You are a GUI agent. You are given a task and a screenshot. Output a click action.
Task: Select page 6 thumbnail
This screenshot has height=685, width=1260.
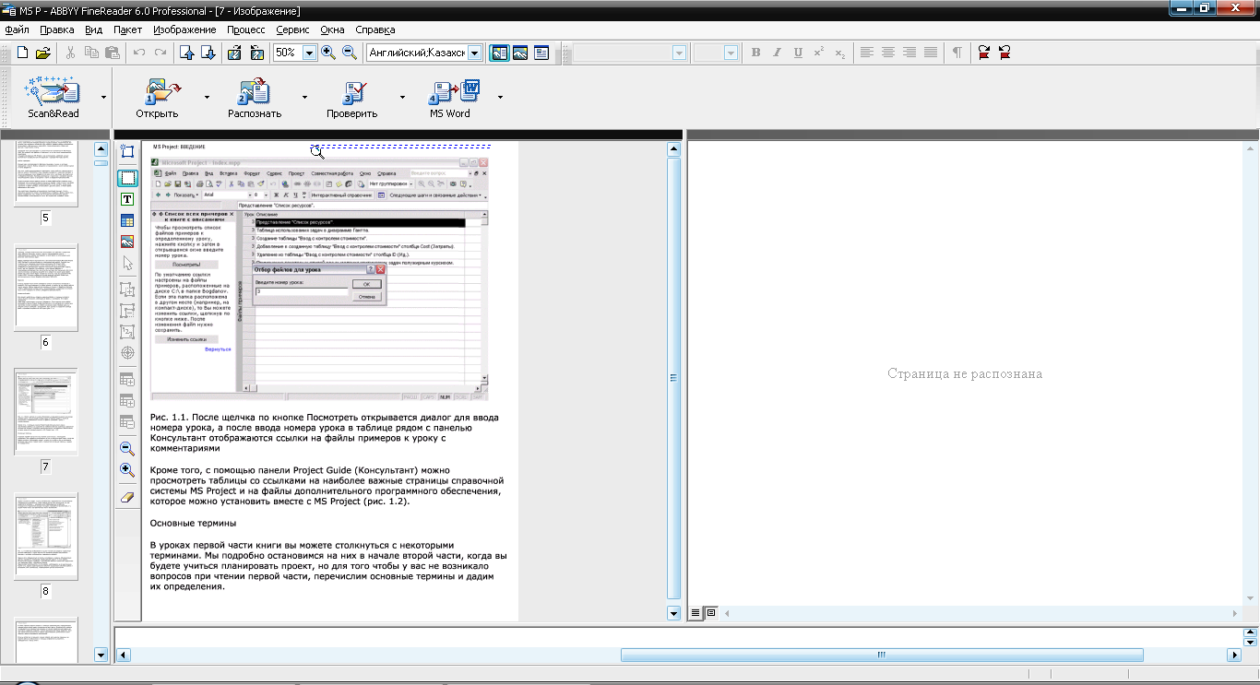point(46,288)
